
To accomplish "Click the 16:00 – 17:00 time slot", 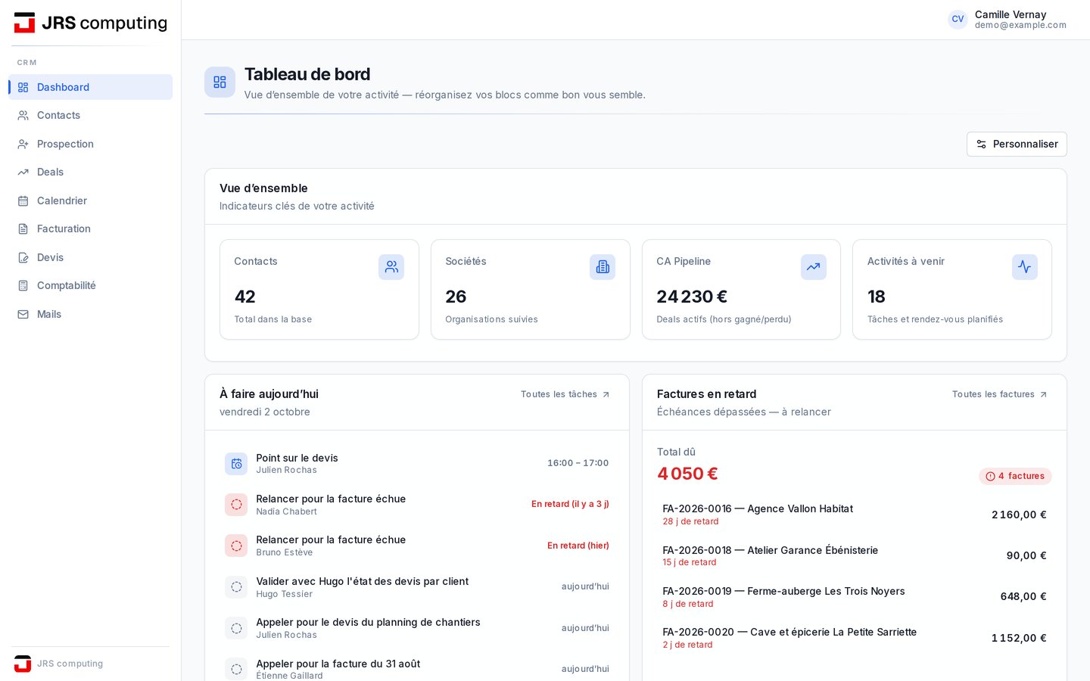I will [578, 463].
